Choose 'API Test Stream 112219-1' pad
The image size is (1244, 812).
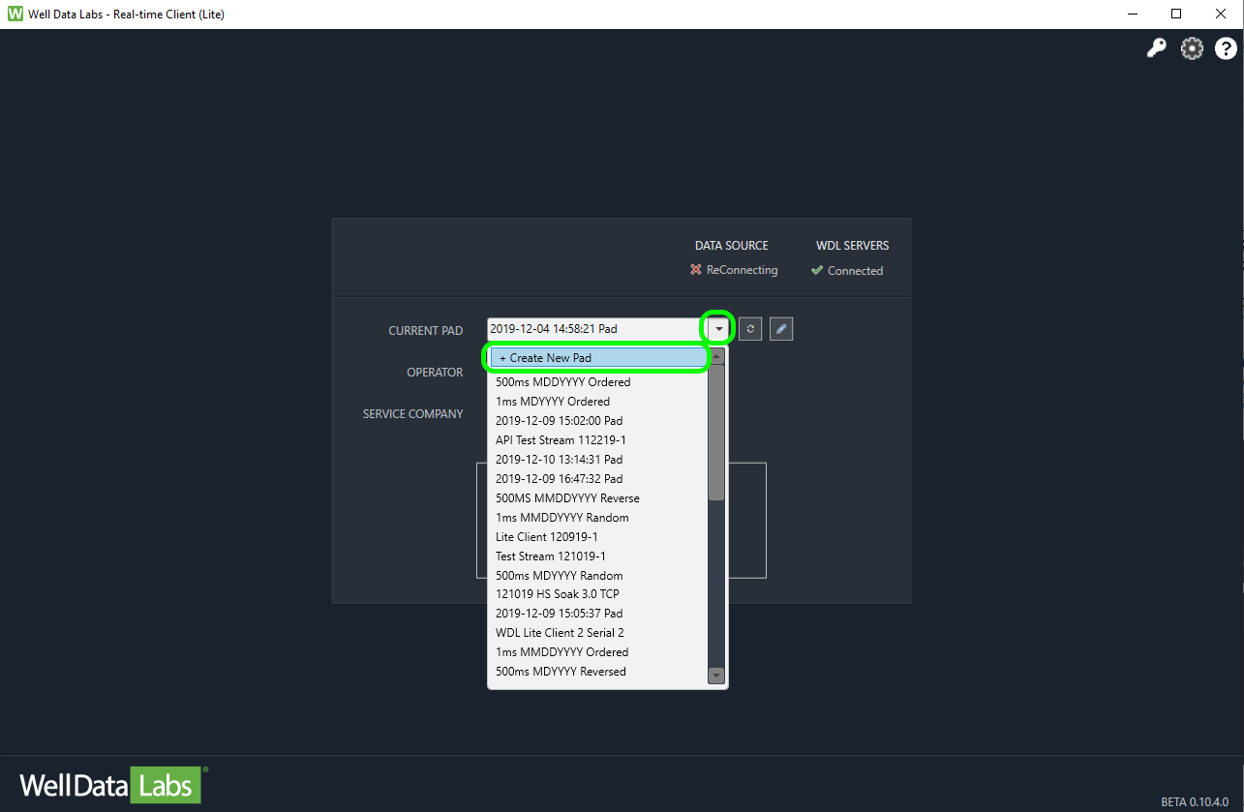click(598, 440)
